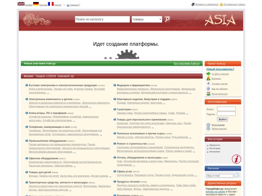Click the red info 'i' icon
Viewport: 262px width, 196px height.
point(236,159)
